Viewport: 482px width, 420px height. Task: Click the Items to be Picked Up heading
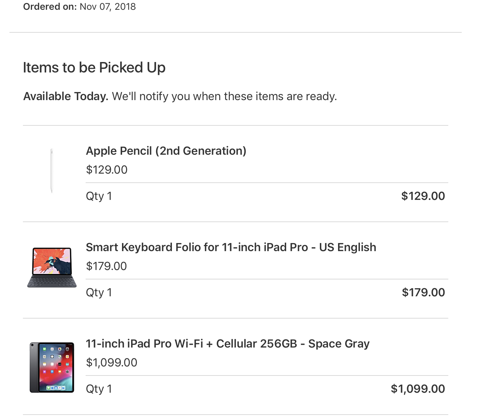[94, 67]
